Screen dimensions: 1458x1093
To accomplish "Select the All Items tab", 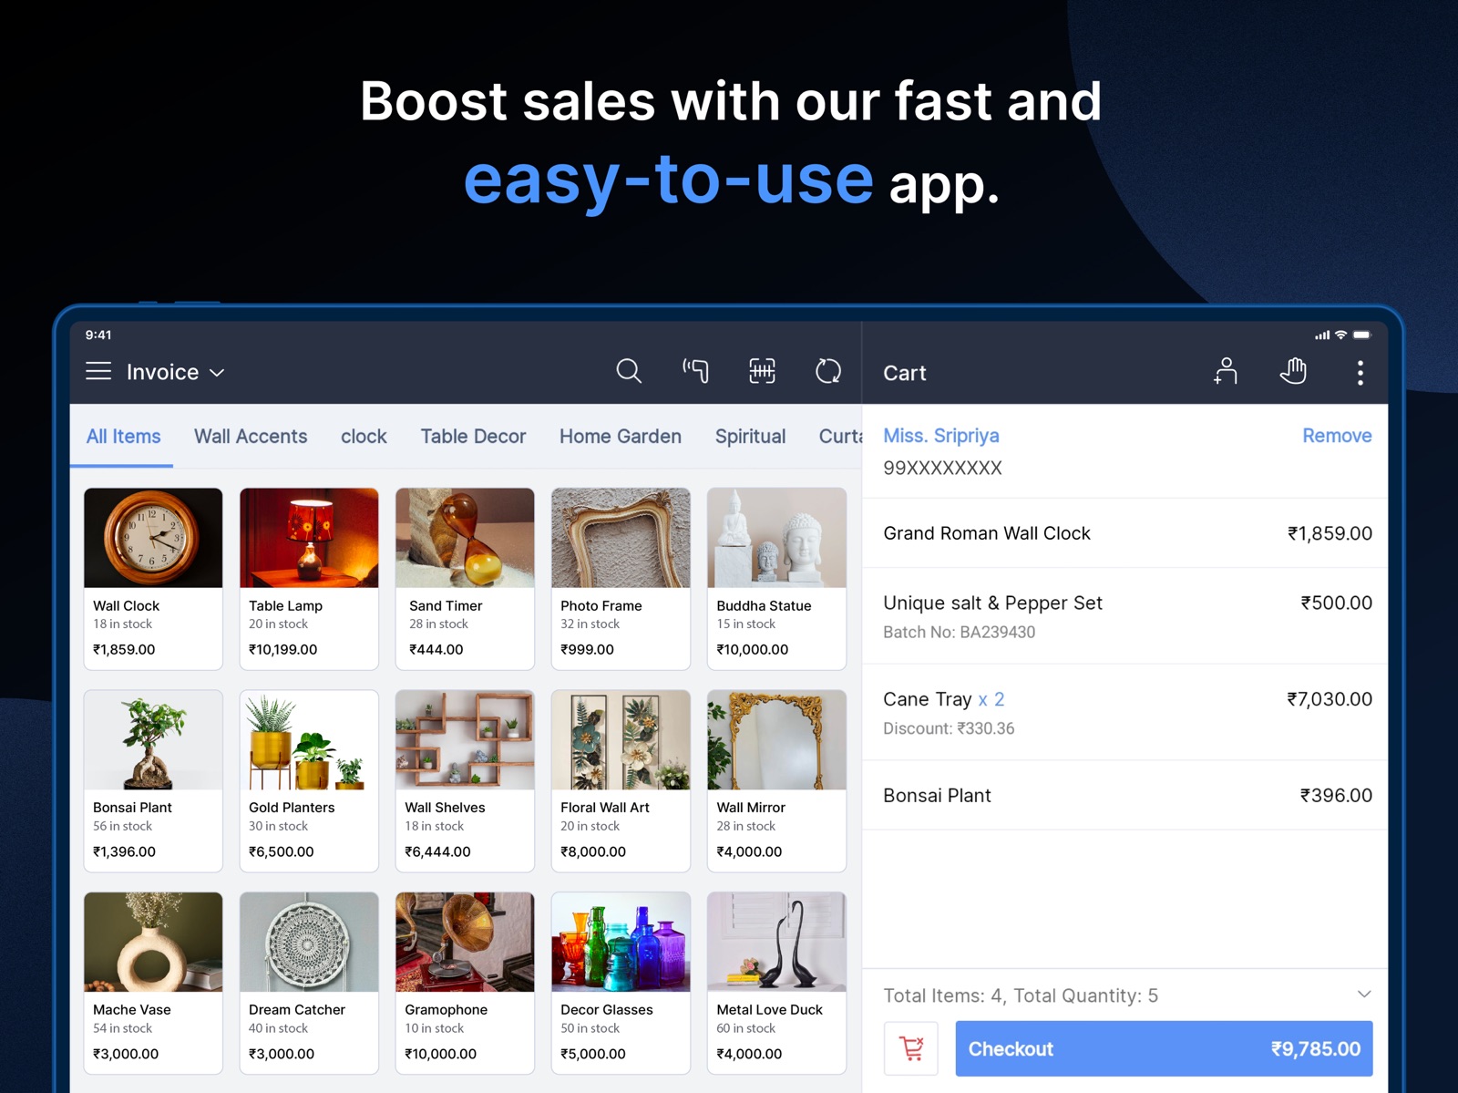I will click(123, 437).
